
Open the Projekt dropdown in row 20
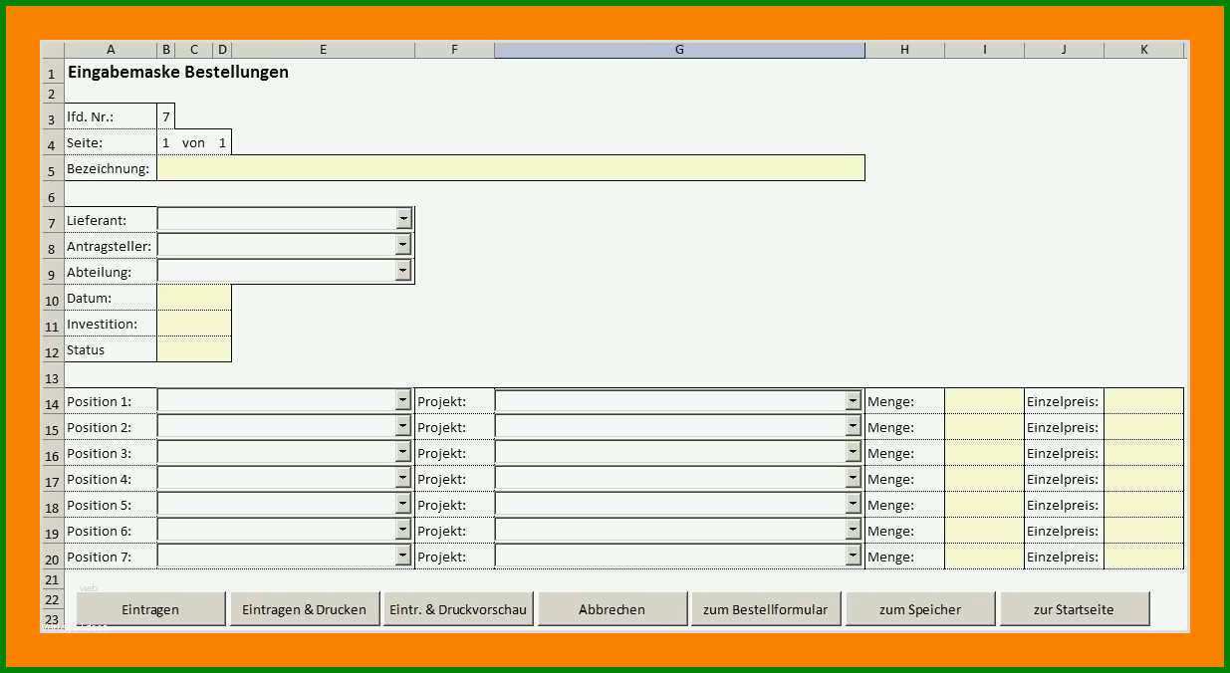[853, 556]
